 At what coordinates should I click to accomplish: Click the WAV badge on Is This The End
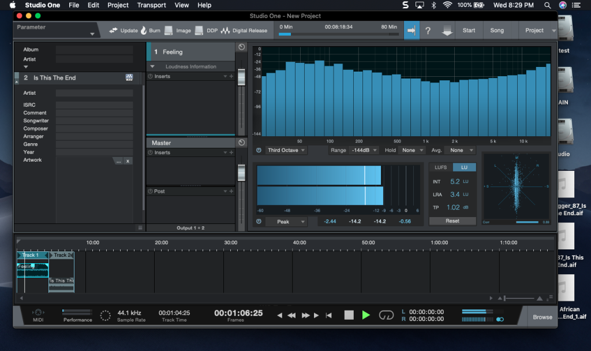(x=129, y=77)
